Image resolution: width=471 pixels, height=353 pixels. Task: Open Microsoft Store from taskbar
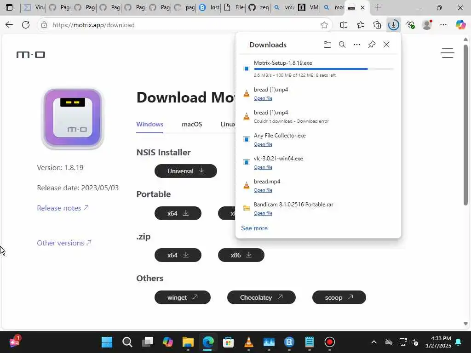click(x=228, y=342)
